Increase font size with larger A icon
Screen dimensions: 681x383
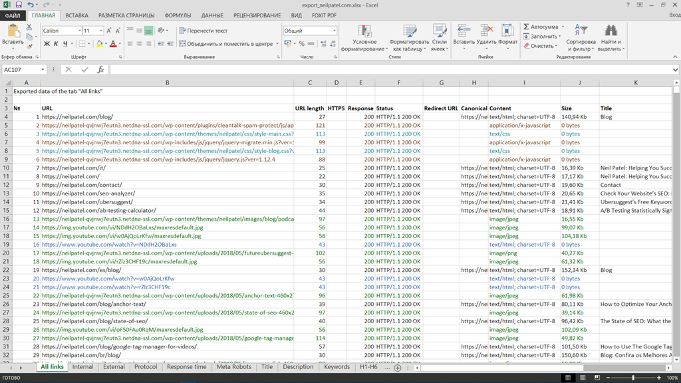point(108,31)
